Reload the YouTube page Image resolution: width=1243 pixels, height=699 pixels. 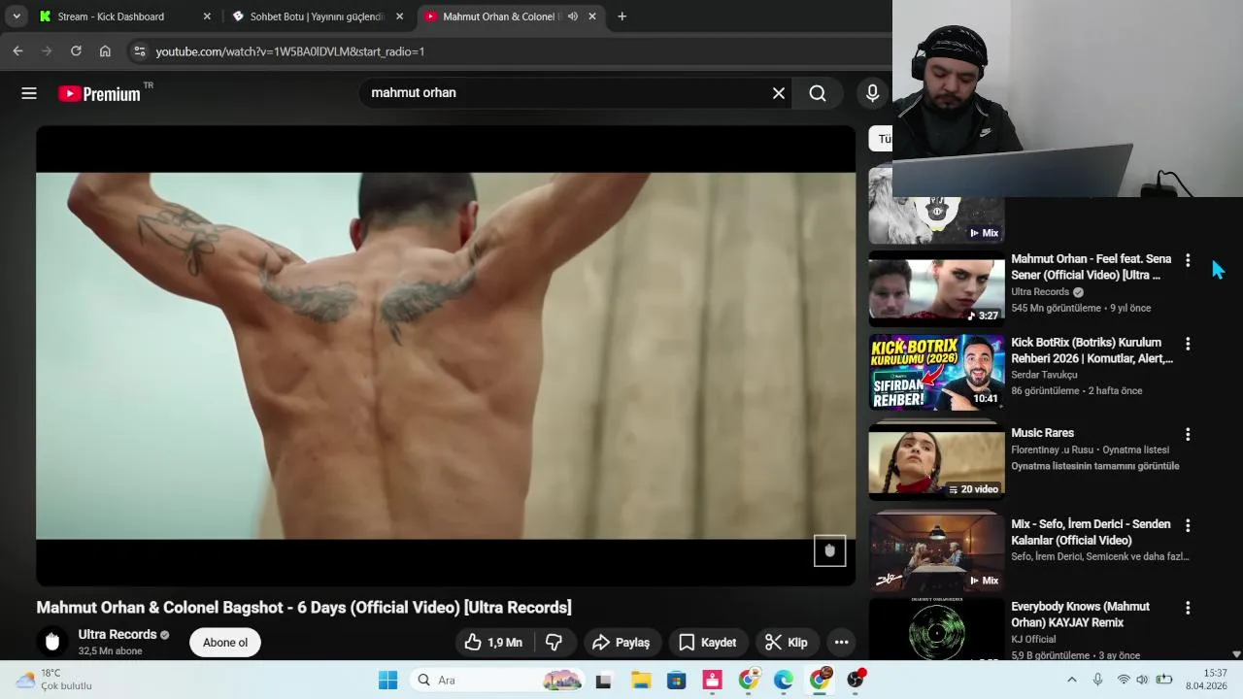click(x=76, y=51)
